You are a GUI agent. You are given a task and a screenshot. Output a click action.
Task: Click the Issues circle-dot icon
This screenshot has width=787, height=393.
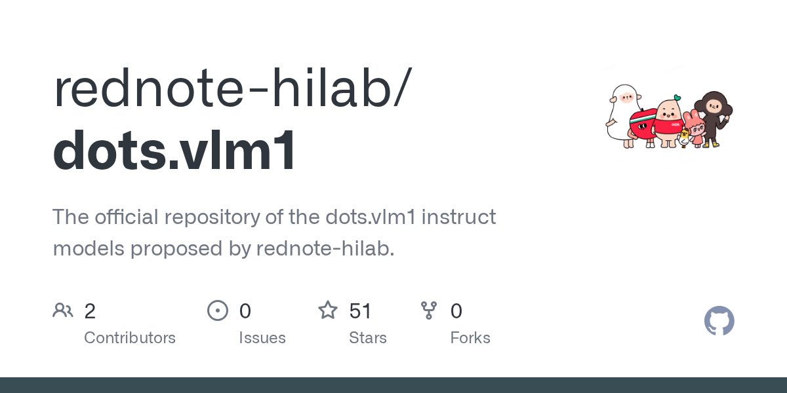[217, 310]
